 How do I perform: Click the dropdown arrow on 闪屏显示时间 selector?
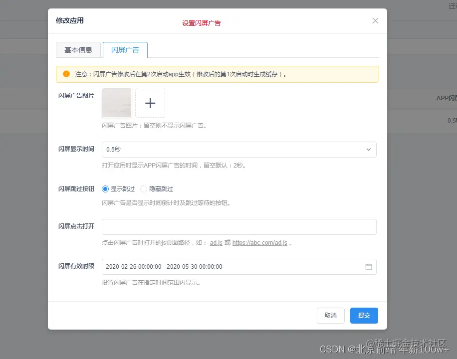pos(369,150)
